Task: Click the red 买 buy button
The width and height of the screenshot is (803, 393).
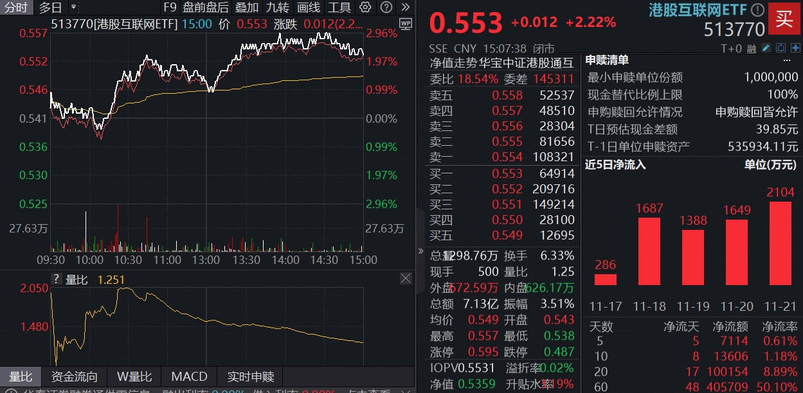Action: (784, 19)
